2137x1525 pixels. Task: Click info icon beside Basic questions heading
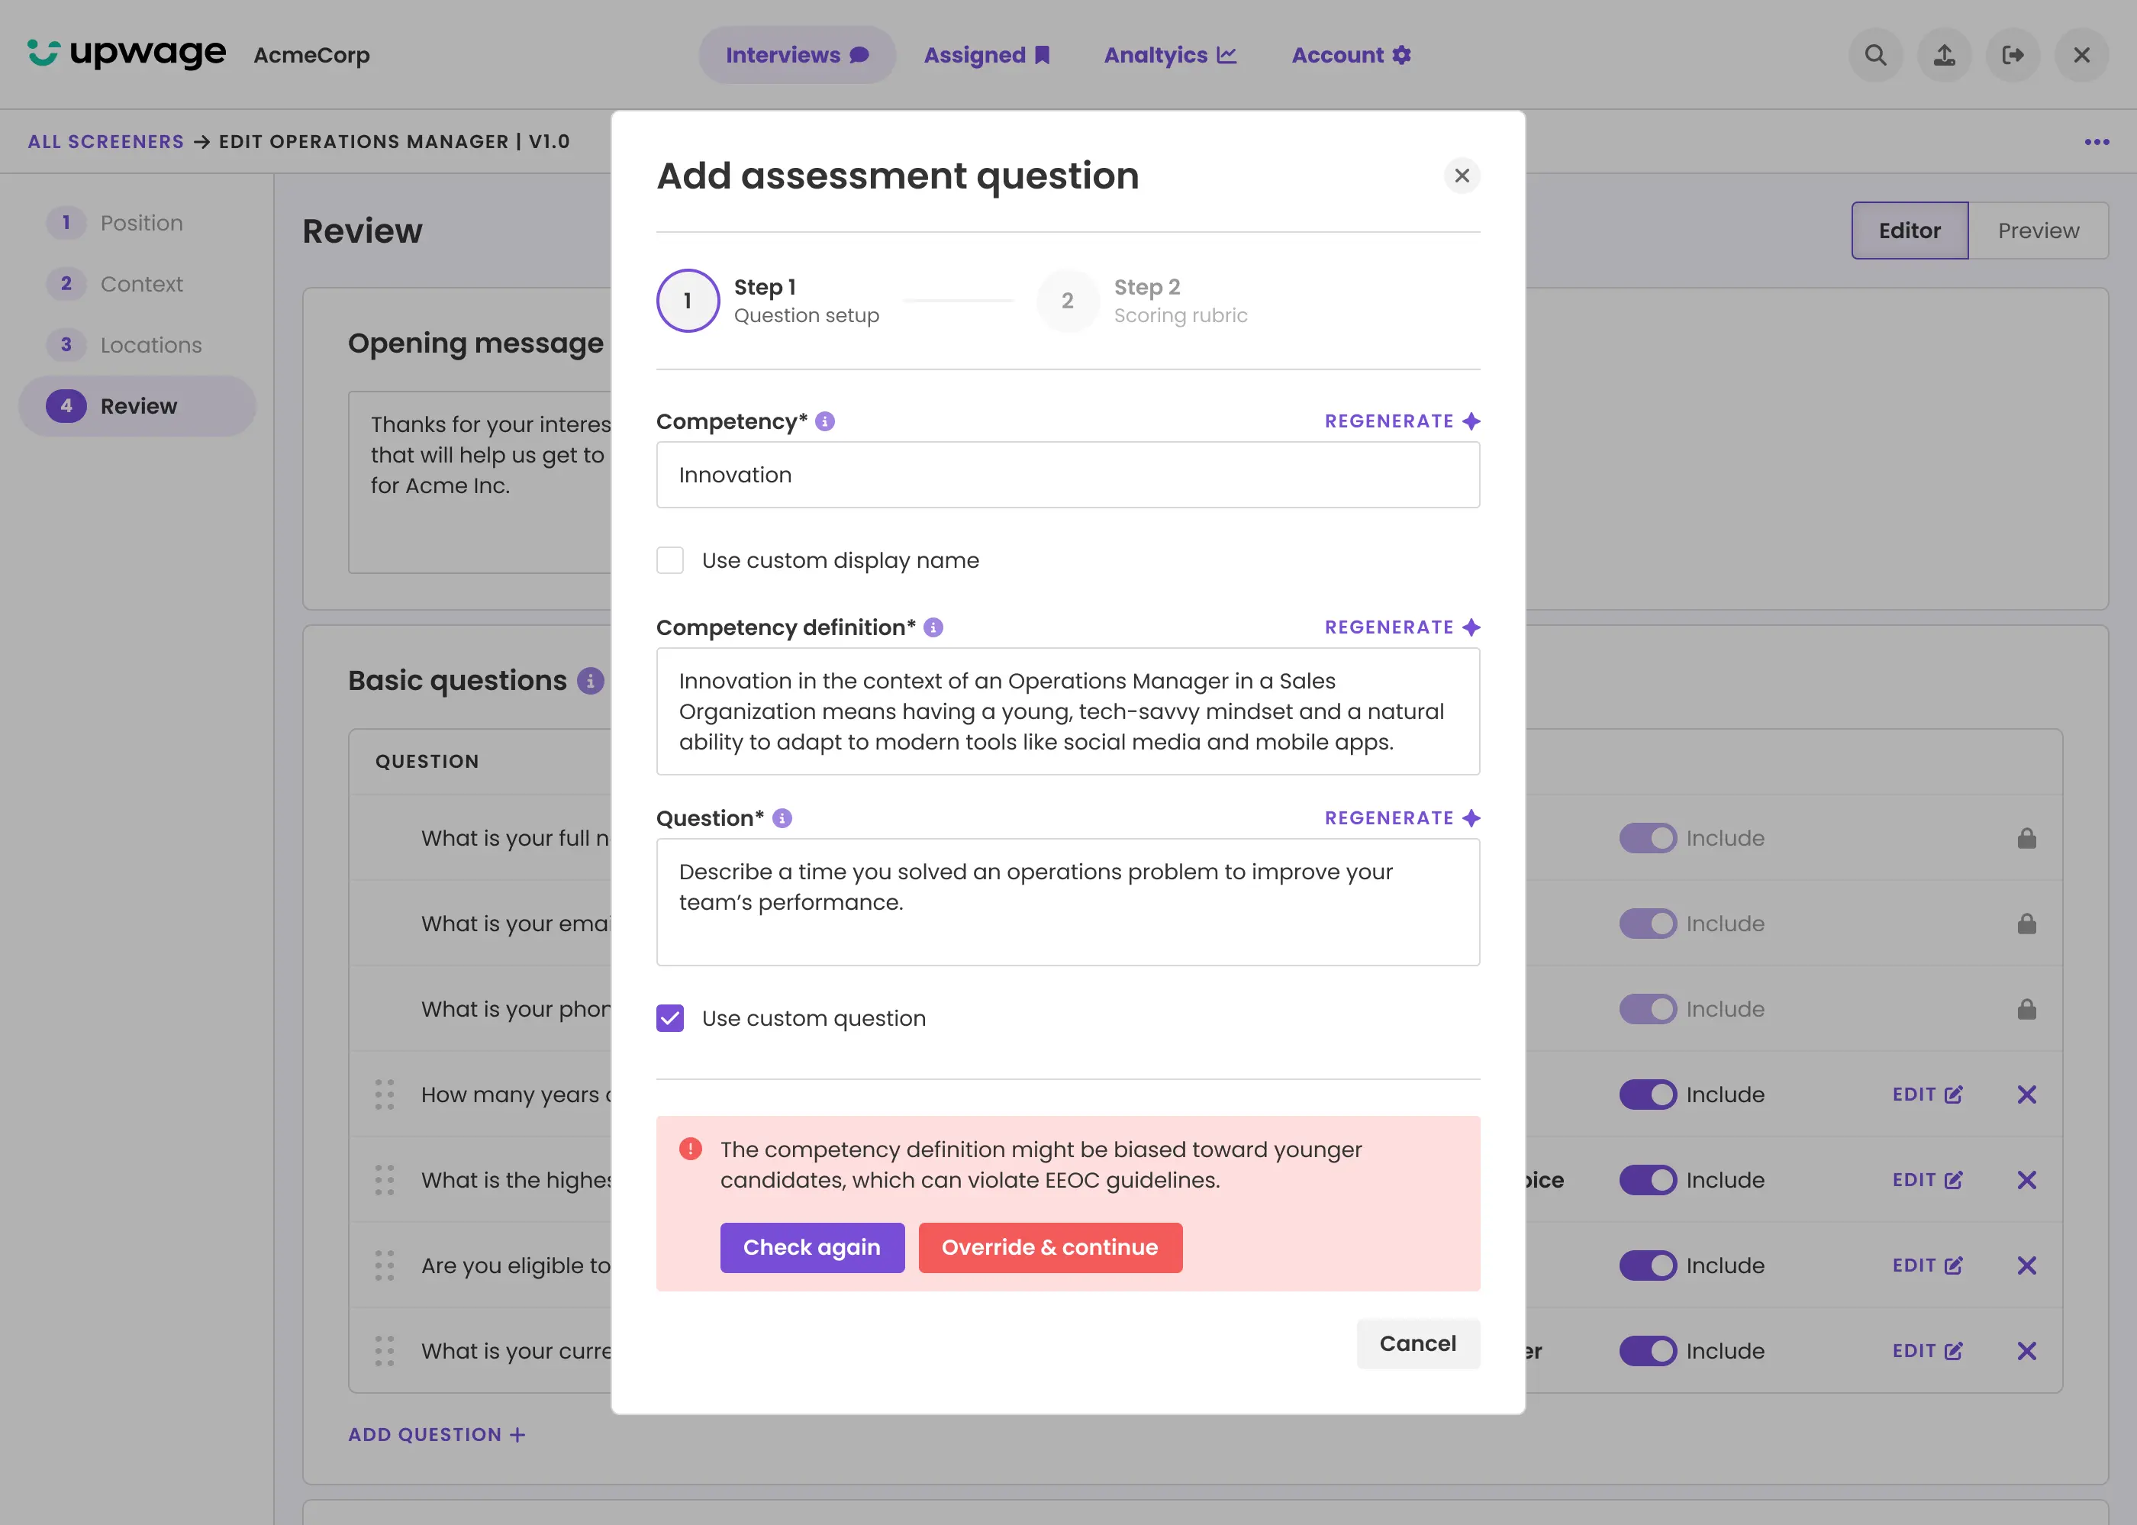pos(590,681)
